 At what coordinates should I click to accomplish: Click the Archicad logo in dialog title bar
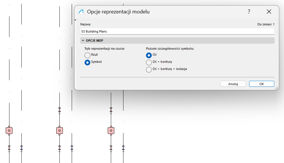[x=81, y=12]
